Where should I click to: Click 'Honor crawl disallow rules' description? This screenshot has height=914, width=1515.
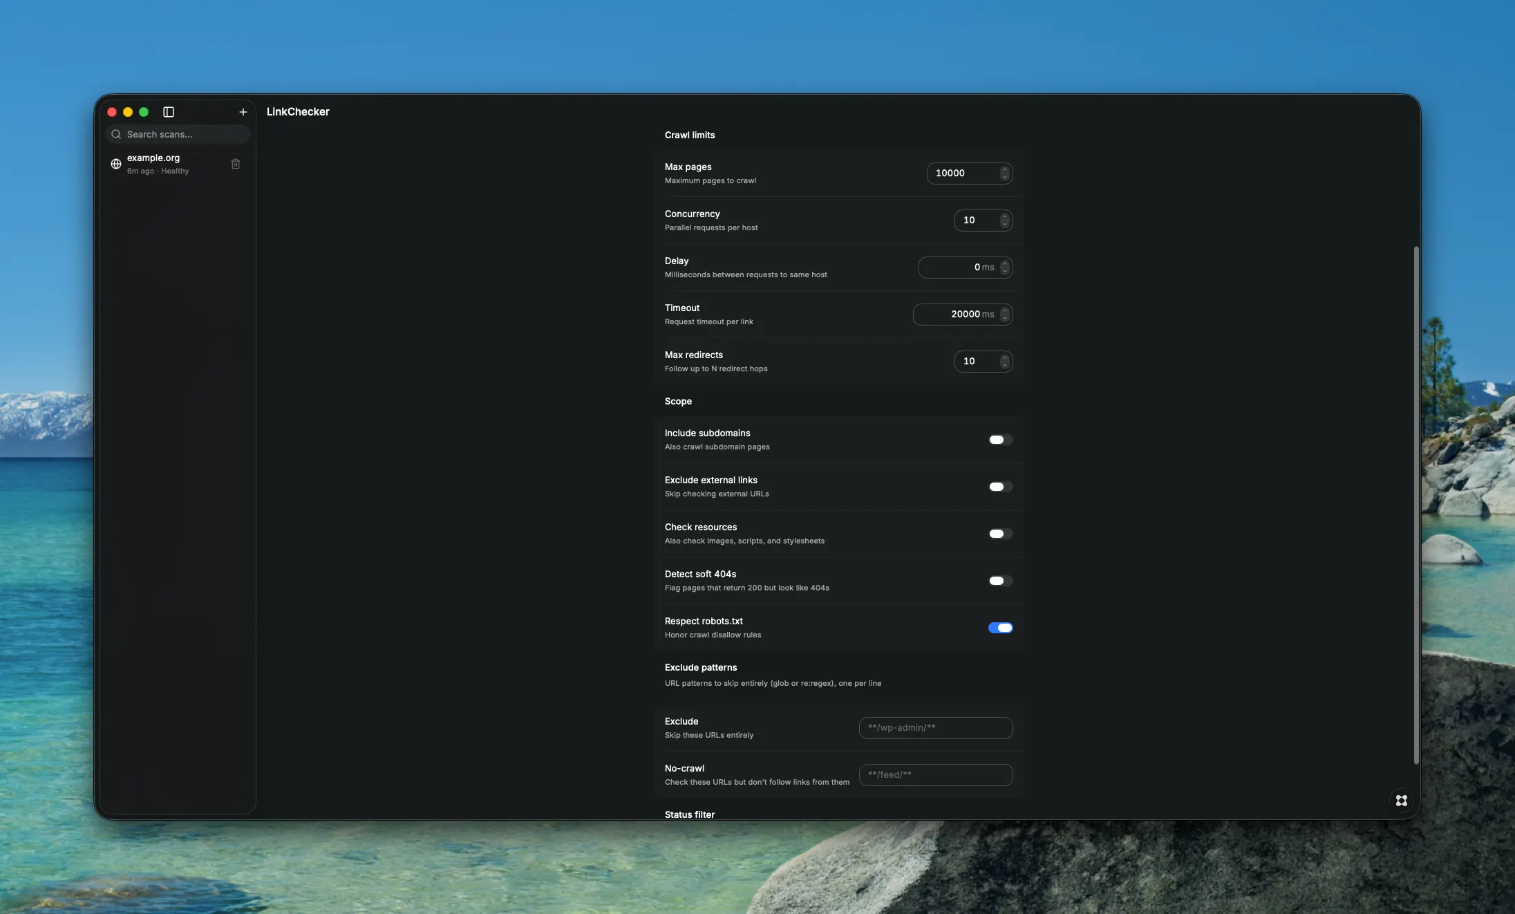click(713, 635)
